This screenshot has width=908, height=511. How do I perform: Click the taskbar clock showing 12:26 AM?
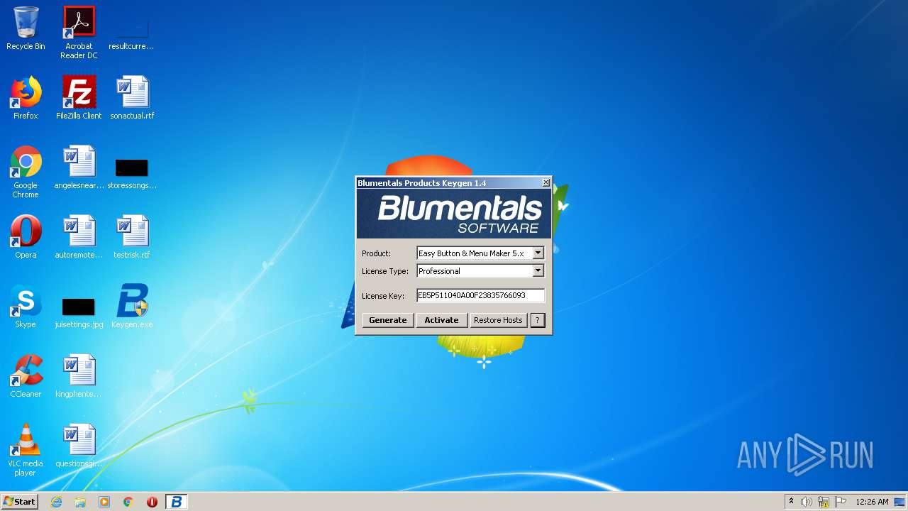pyautogui.click(x=872, y=502)
